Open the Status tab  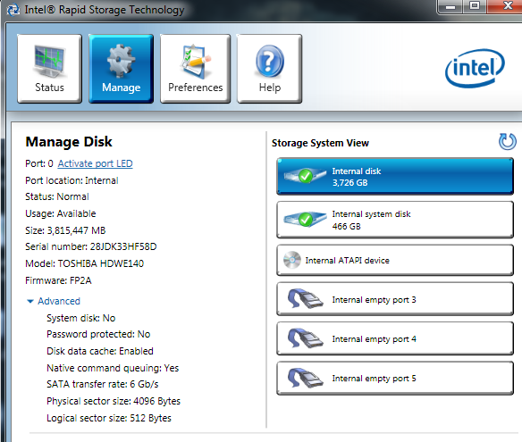tap(49, 69)
